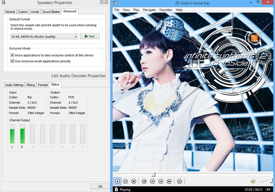
Task: Switch to General tab in Speakers Properties
Action: (10, 12)
